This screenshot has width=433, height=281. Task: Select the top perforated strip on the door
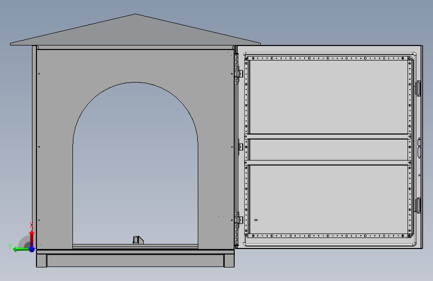(x=328, y=58)
